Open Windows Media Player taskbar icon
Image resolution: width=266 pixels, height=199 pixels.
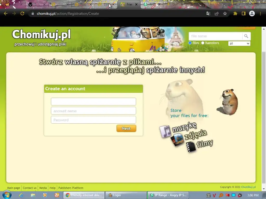(x=45, y=195)
